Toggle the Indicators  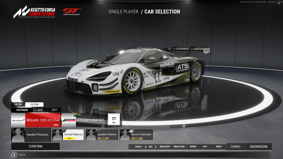click(x=179, y=147)
